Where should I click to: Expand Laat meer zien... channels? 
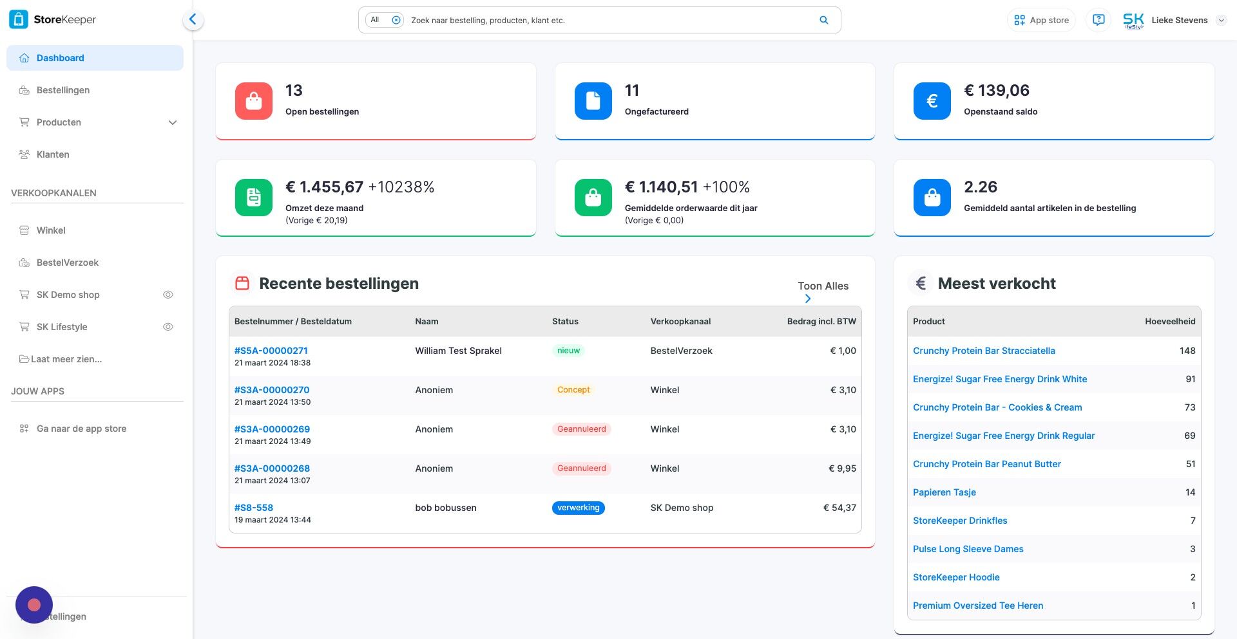(x=61, y=359)
